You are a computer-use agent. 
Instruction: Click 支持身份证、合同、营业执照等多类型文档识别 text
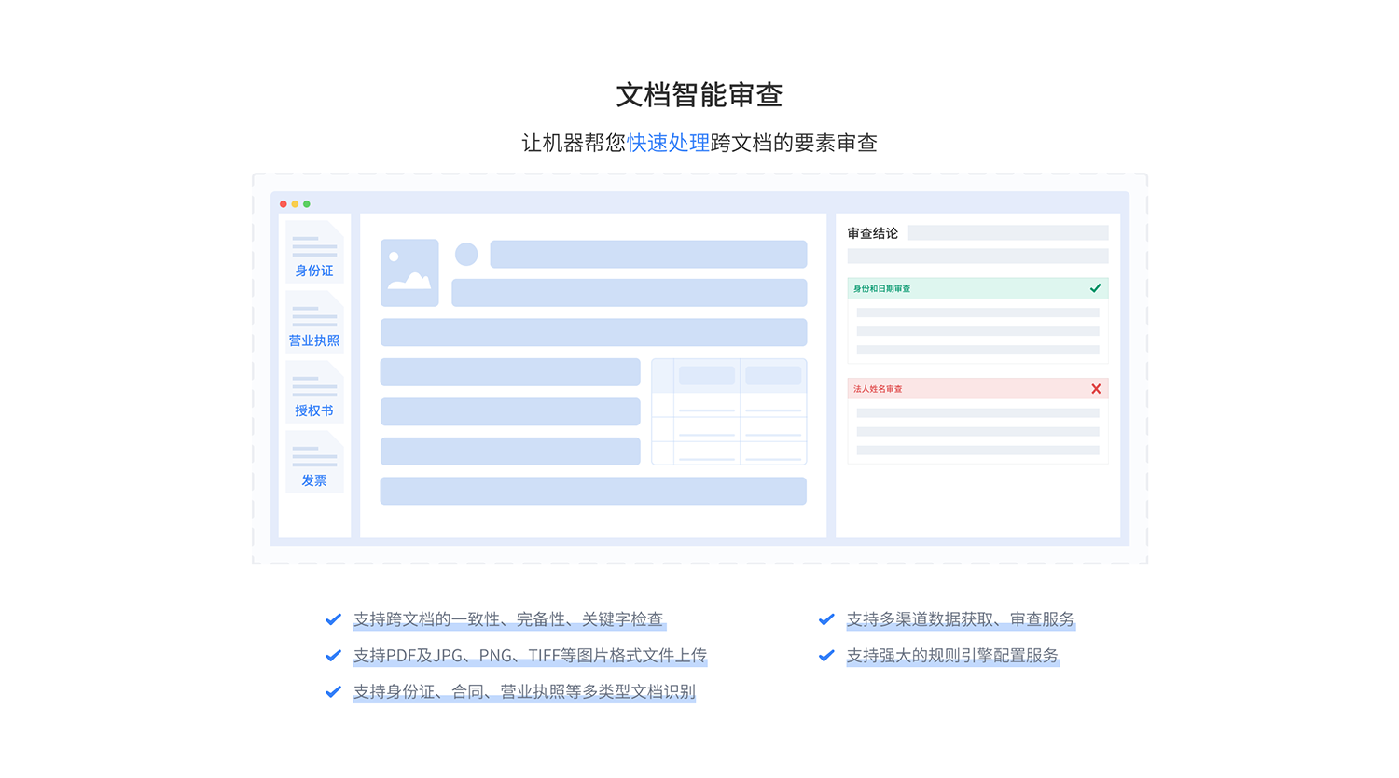[x=524, y=692]
